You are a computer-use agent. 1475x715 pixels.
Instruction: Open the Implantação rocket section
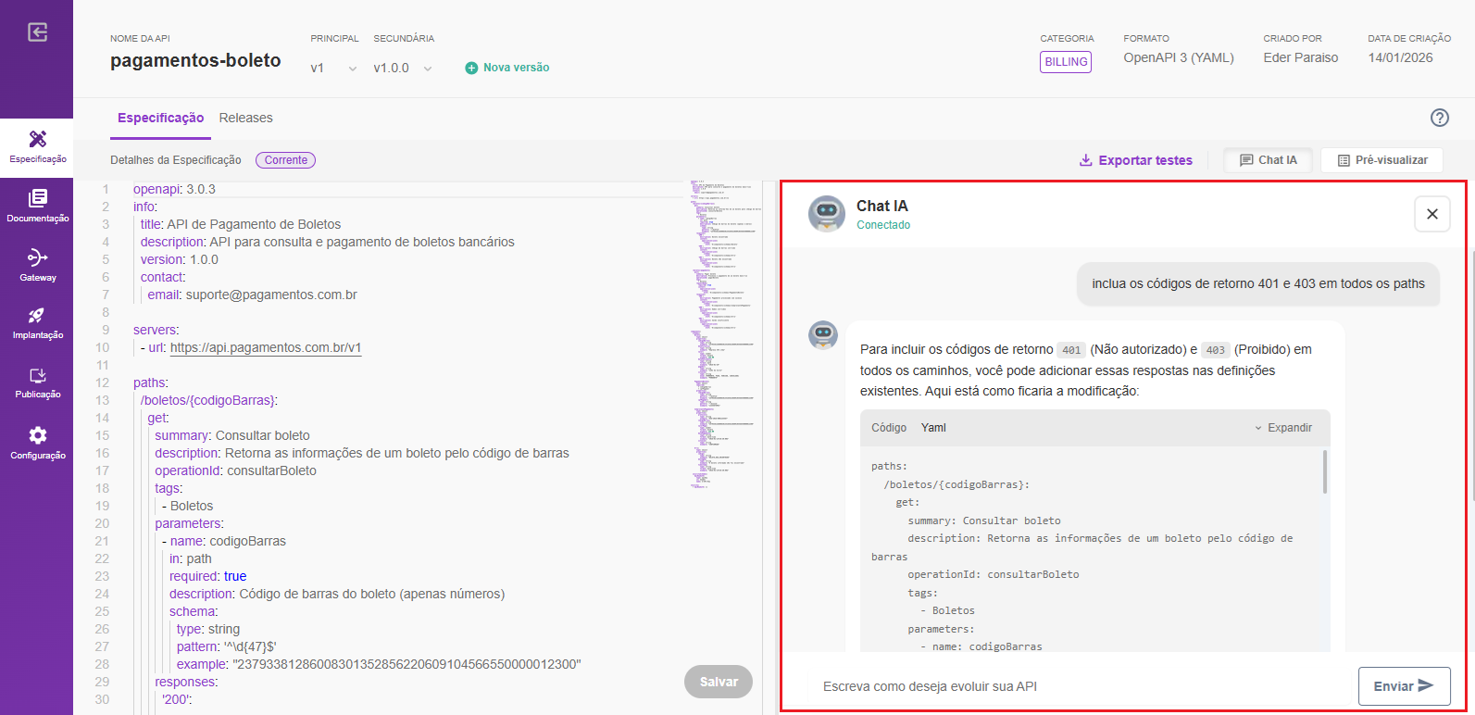(x=37, y=323)
